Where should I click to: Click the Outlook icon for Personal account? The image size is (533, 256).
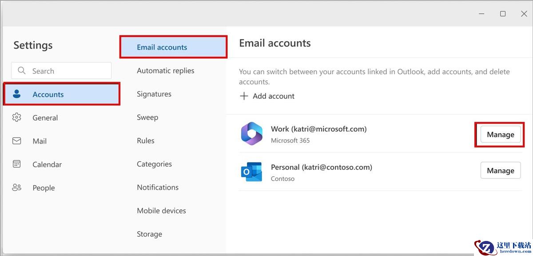tap(251, 172)
